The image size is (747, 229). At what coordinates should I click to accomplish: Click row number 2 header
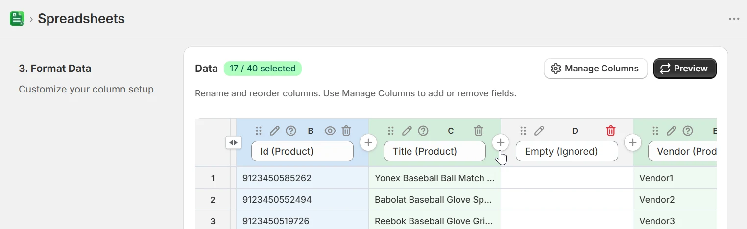pos(213,200)
